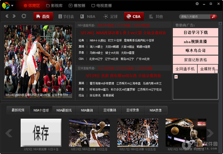
Task: Select slideshow page 4 indicator
Action: (59, 90)
